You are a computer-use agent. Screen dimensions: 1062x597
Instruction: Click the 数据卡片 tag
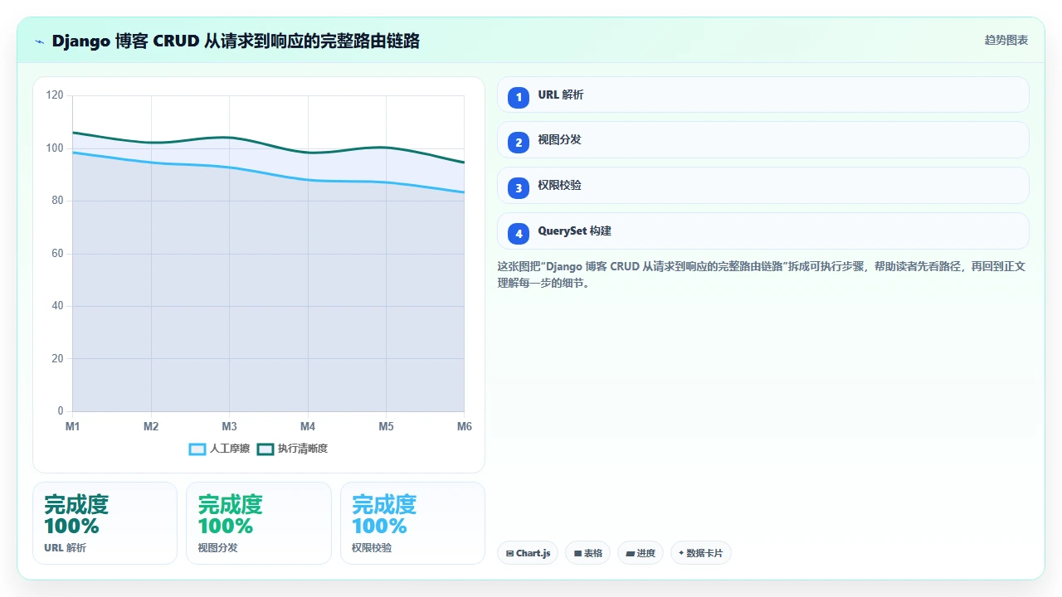pyautogui.click(x=700, y=553)
